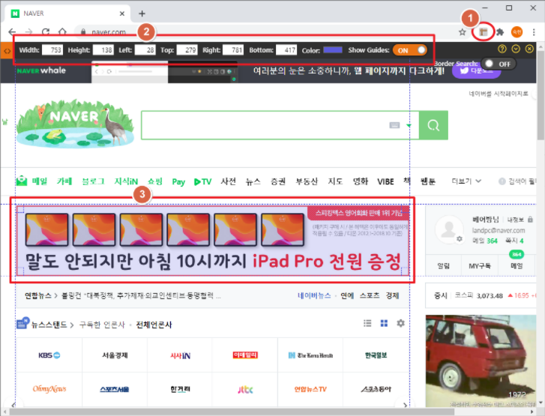Image resolution: width=545 pixels, height=416 pixels.
Task: Open the jtbc press logo
Action: 245,390
